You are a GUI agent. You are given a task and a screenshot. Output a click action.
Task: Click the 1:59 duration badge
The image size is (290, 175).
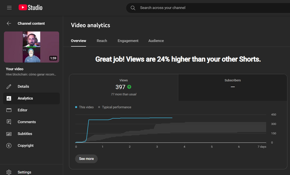point(53,58)
